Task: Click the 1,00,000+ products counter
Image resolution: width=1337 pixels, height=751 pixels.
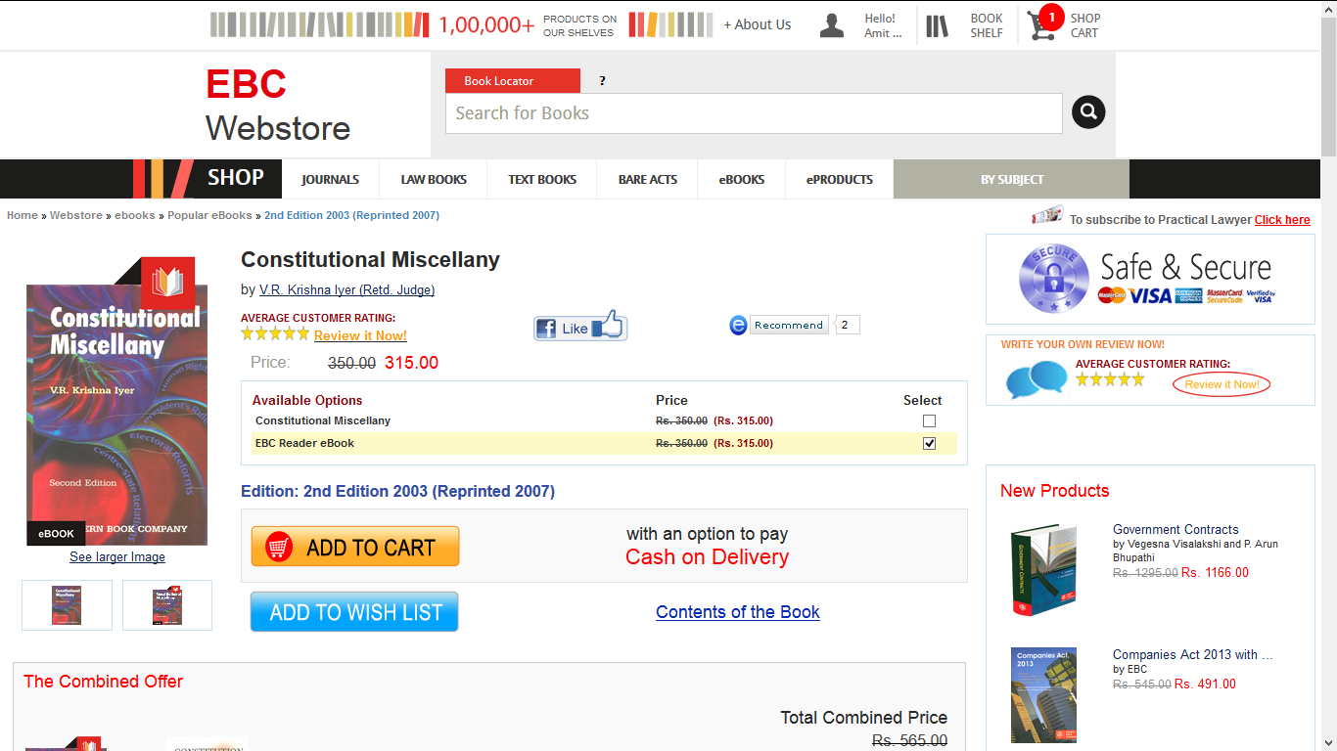Action: point(486,24)
